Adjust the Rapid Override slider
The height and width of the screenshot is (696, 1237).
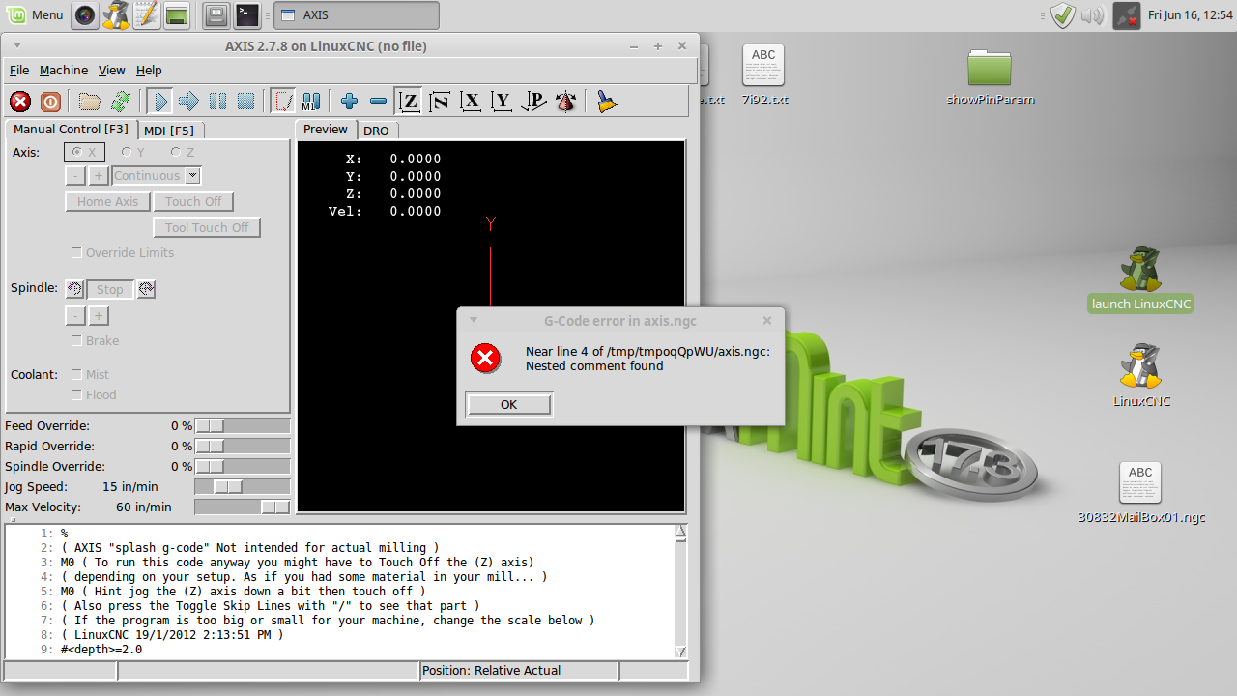coord(243,447)
